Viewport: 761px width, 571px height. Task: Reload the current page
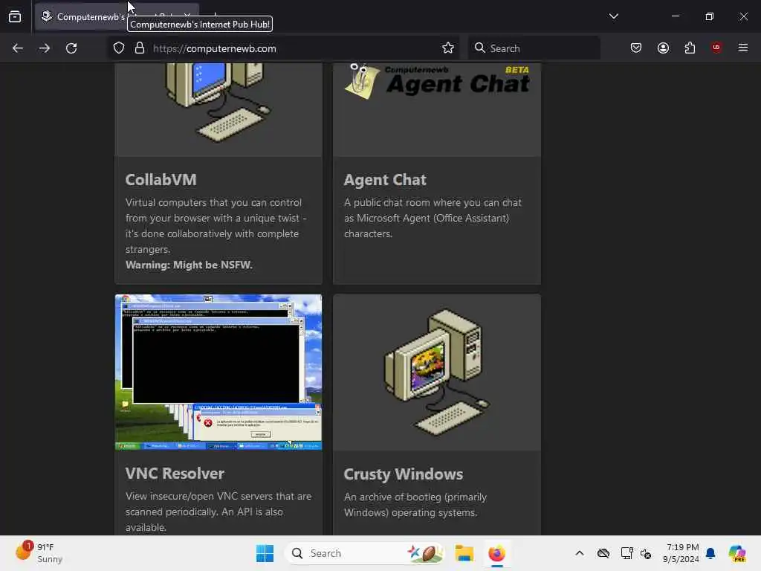(x=71, y=48)
